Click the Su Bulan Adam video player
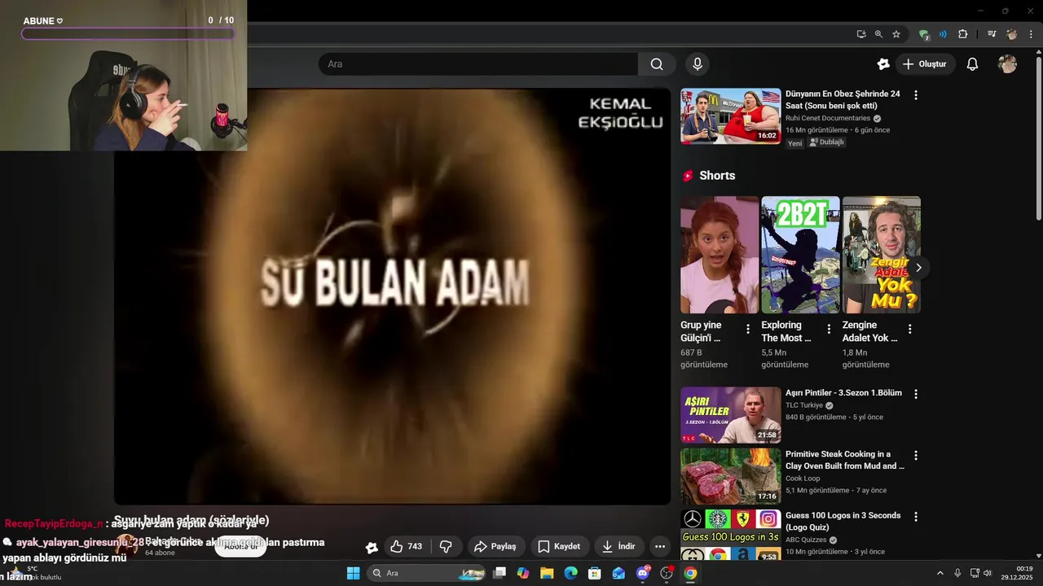Viewport: 1043px width, 586px height. [392, 296]
